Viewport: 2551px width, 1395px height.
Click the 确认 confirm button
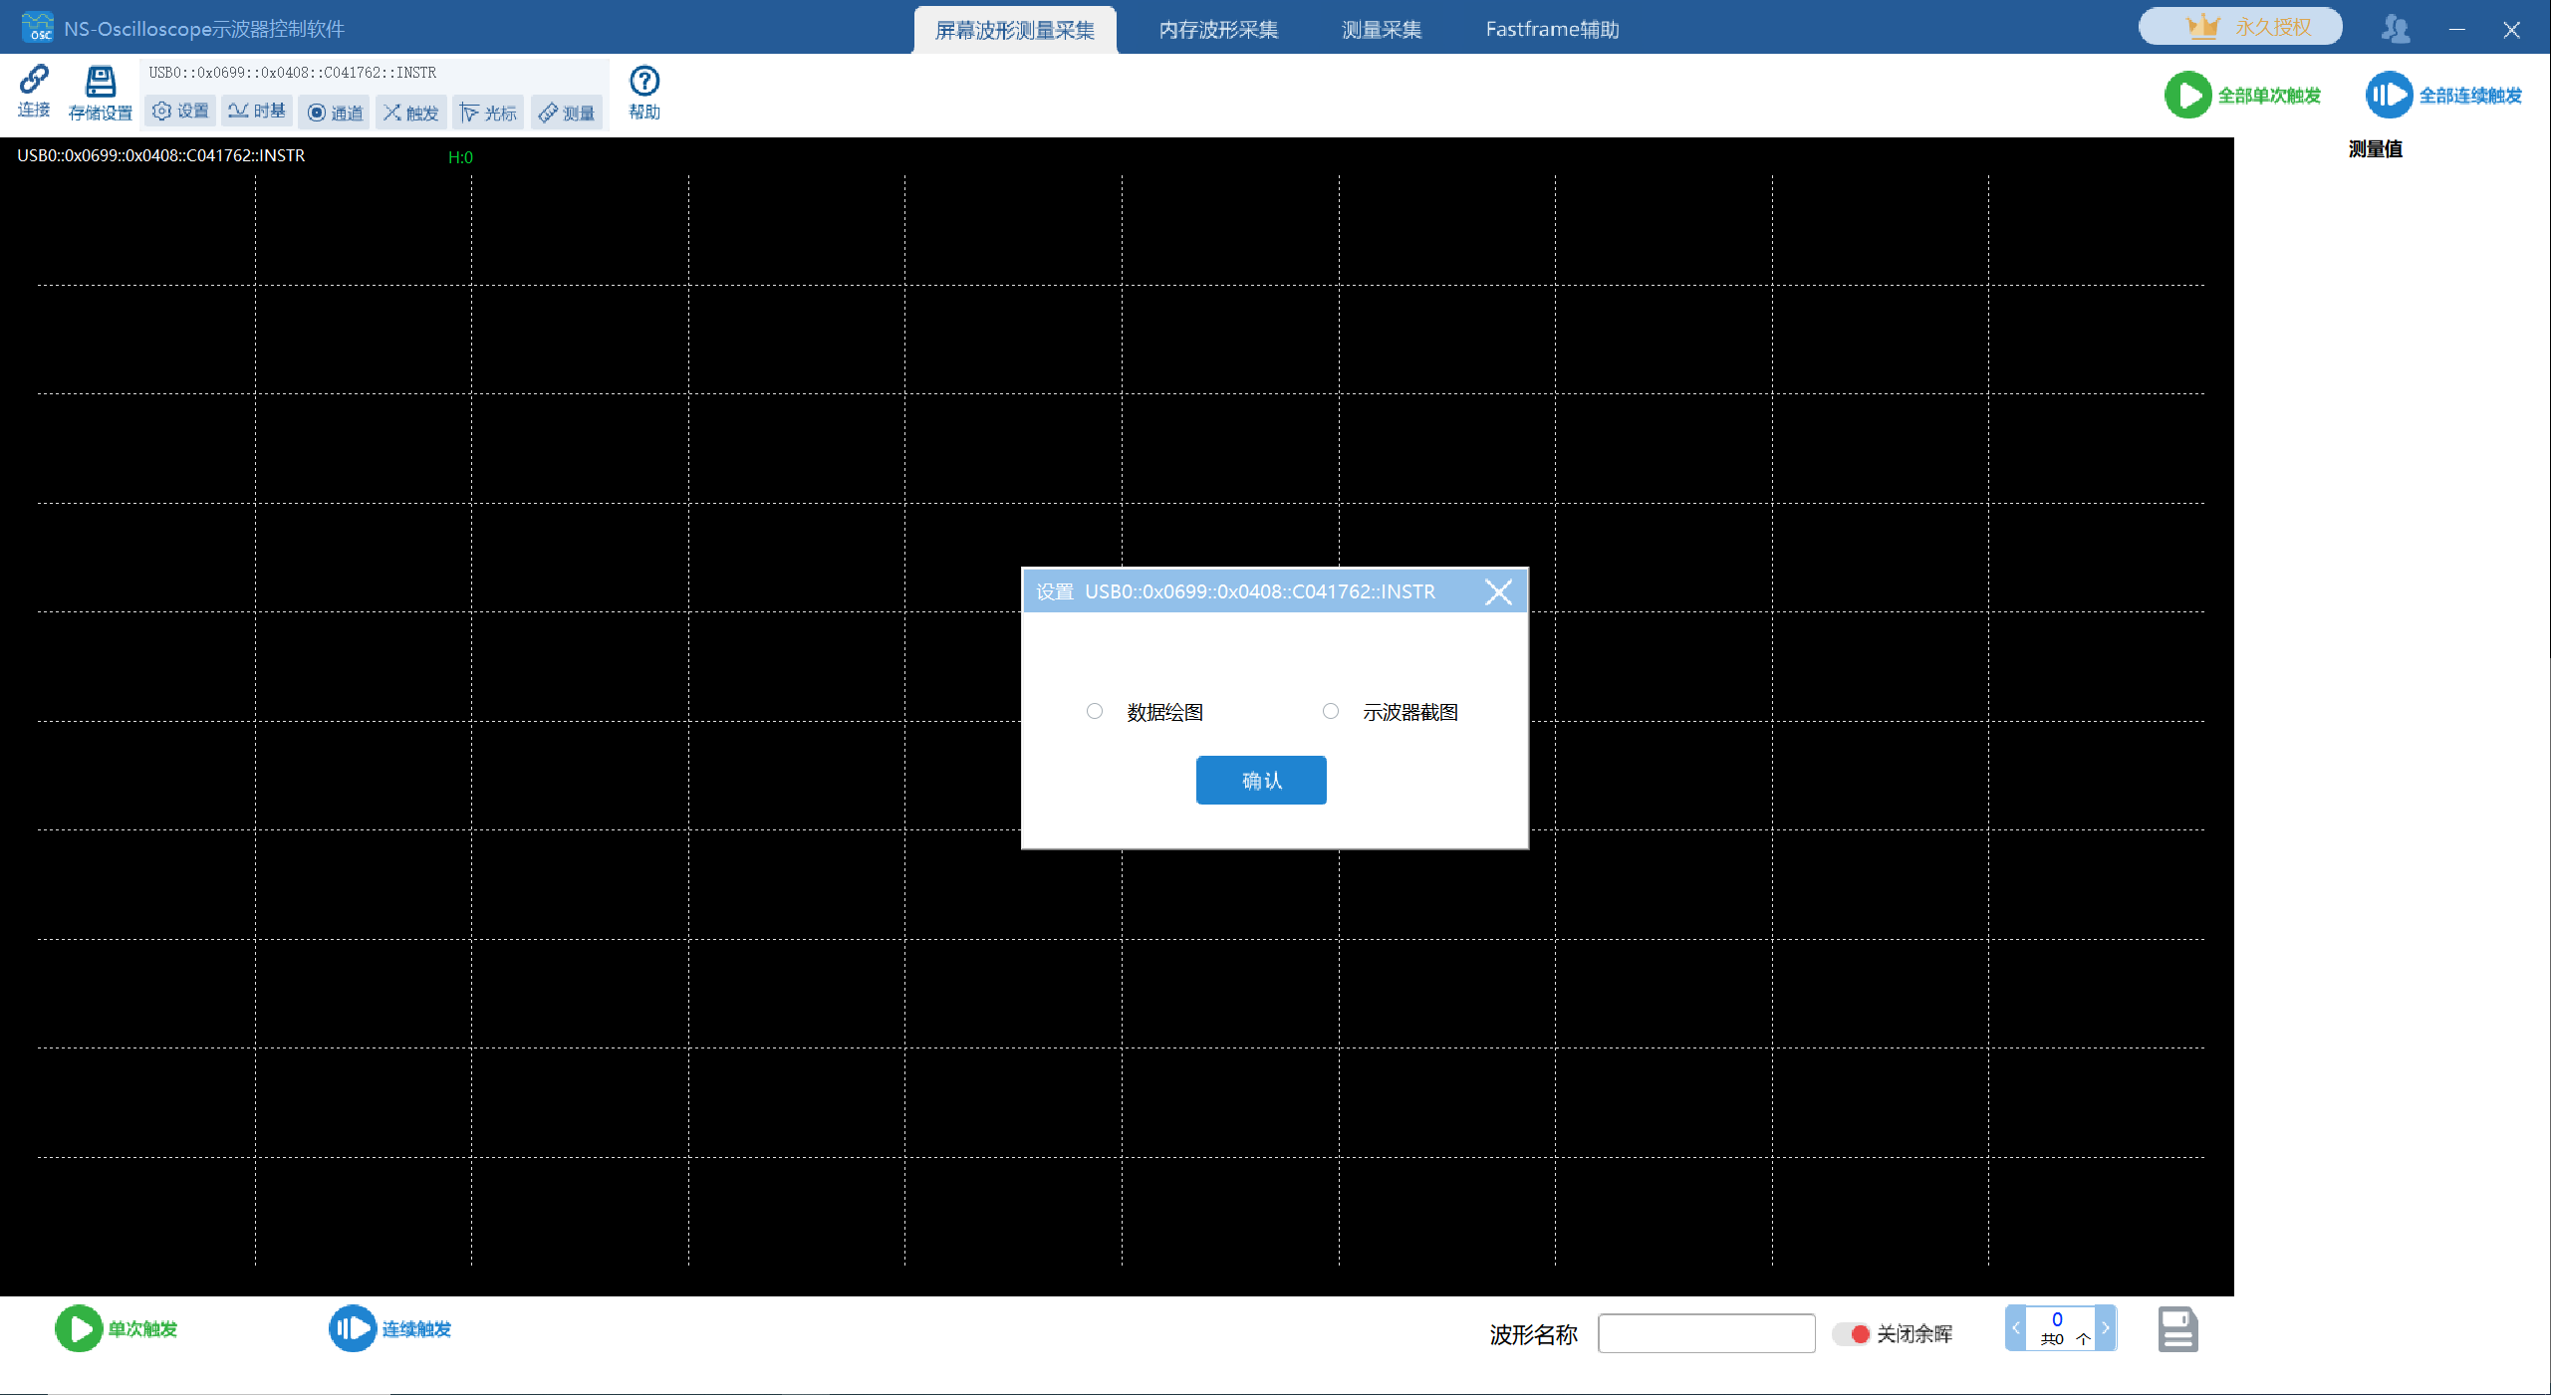[x=1261, y=780]
